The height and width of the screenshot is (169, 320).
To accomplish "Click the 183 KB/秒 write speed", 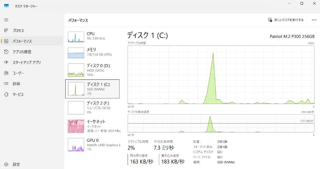I will (173, 162).
